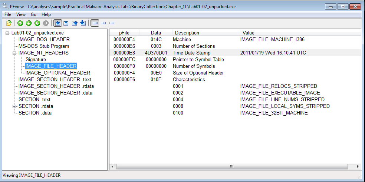Select SECTION .rdata label in the tree
Screen dimensions: 365x182
click(x=36, y=106)
